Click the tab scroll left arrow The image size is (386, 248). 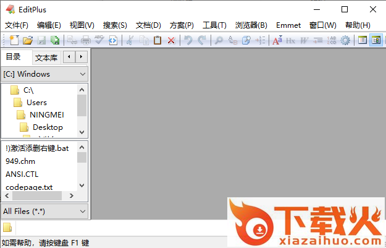click(x=69, y=57)
